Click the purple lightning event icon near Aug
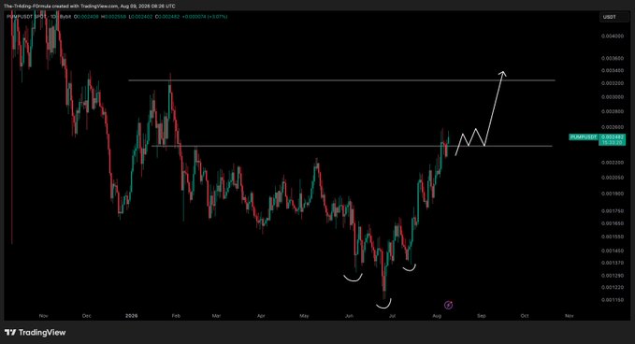Viewport: 635px width, 344px height. point(448,305)
